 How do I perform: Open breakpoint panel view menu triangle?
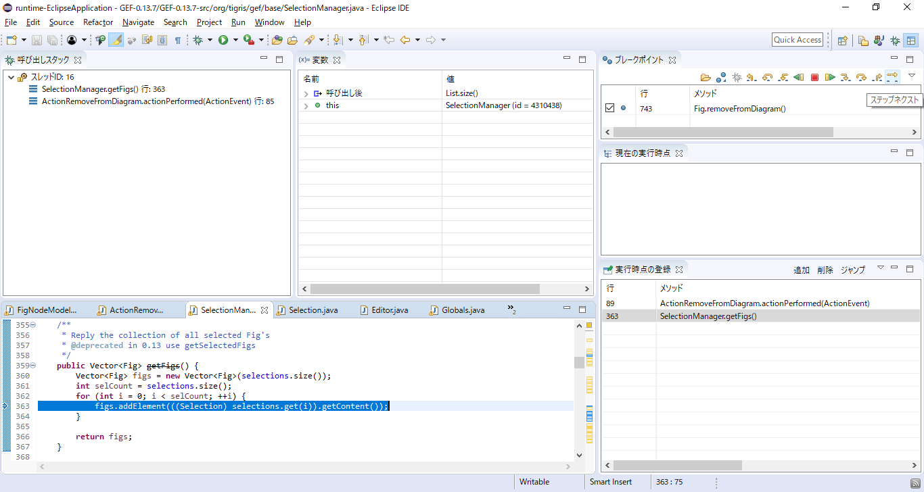click(x=911, y=76)
